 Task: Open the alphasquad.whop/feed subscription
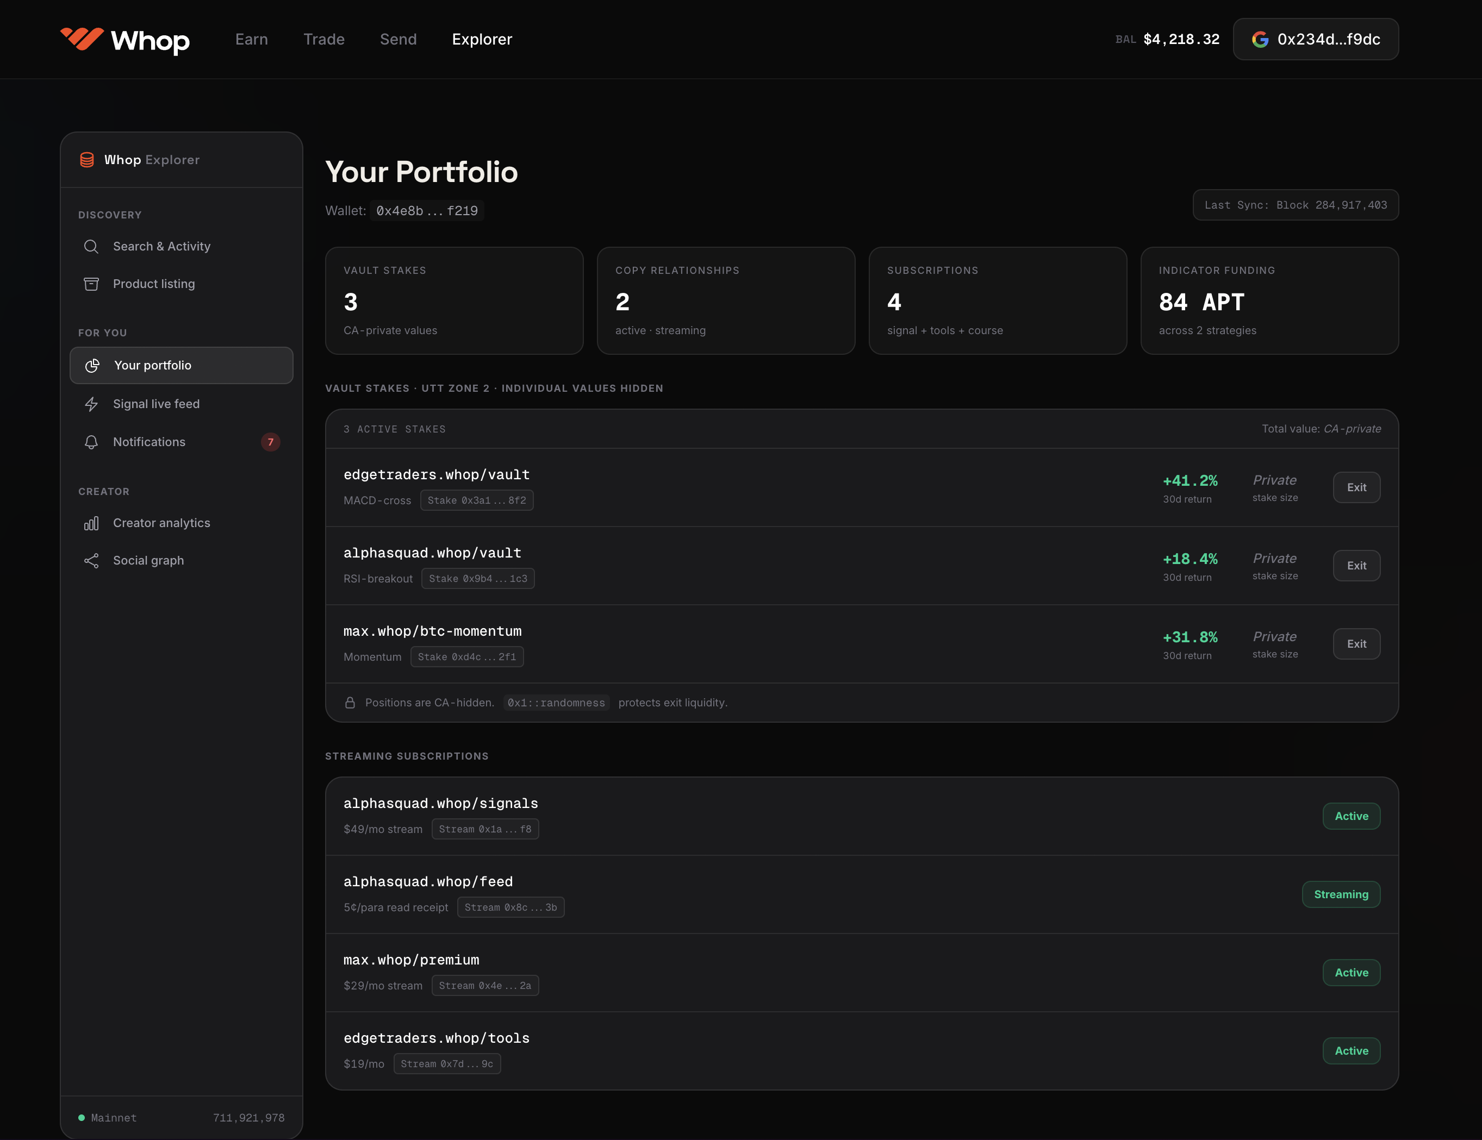pyautogui.click(x=428, y=881)
